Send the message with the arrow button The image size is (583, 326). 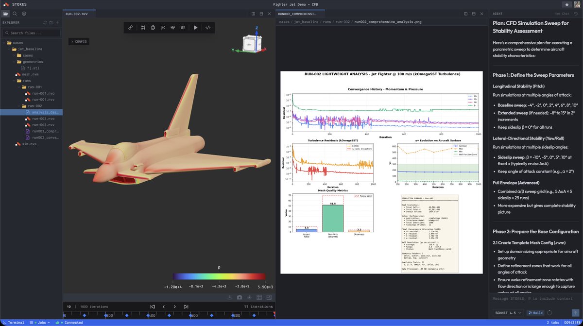click(575, 313)
